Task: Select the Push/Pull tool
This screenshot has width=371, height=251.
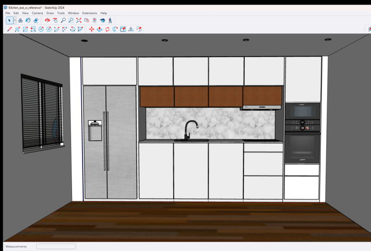Action: [100, 29]
